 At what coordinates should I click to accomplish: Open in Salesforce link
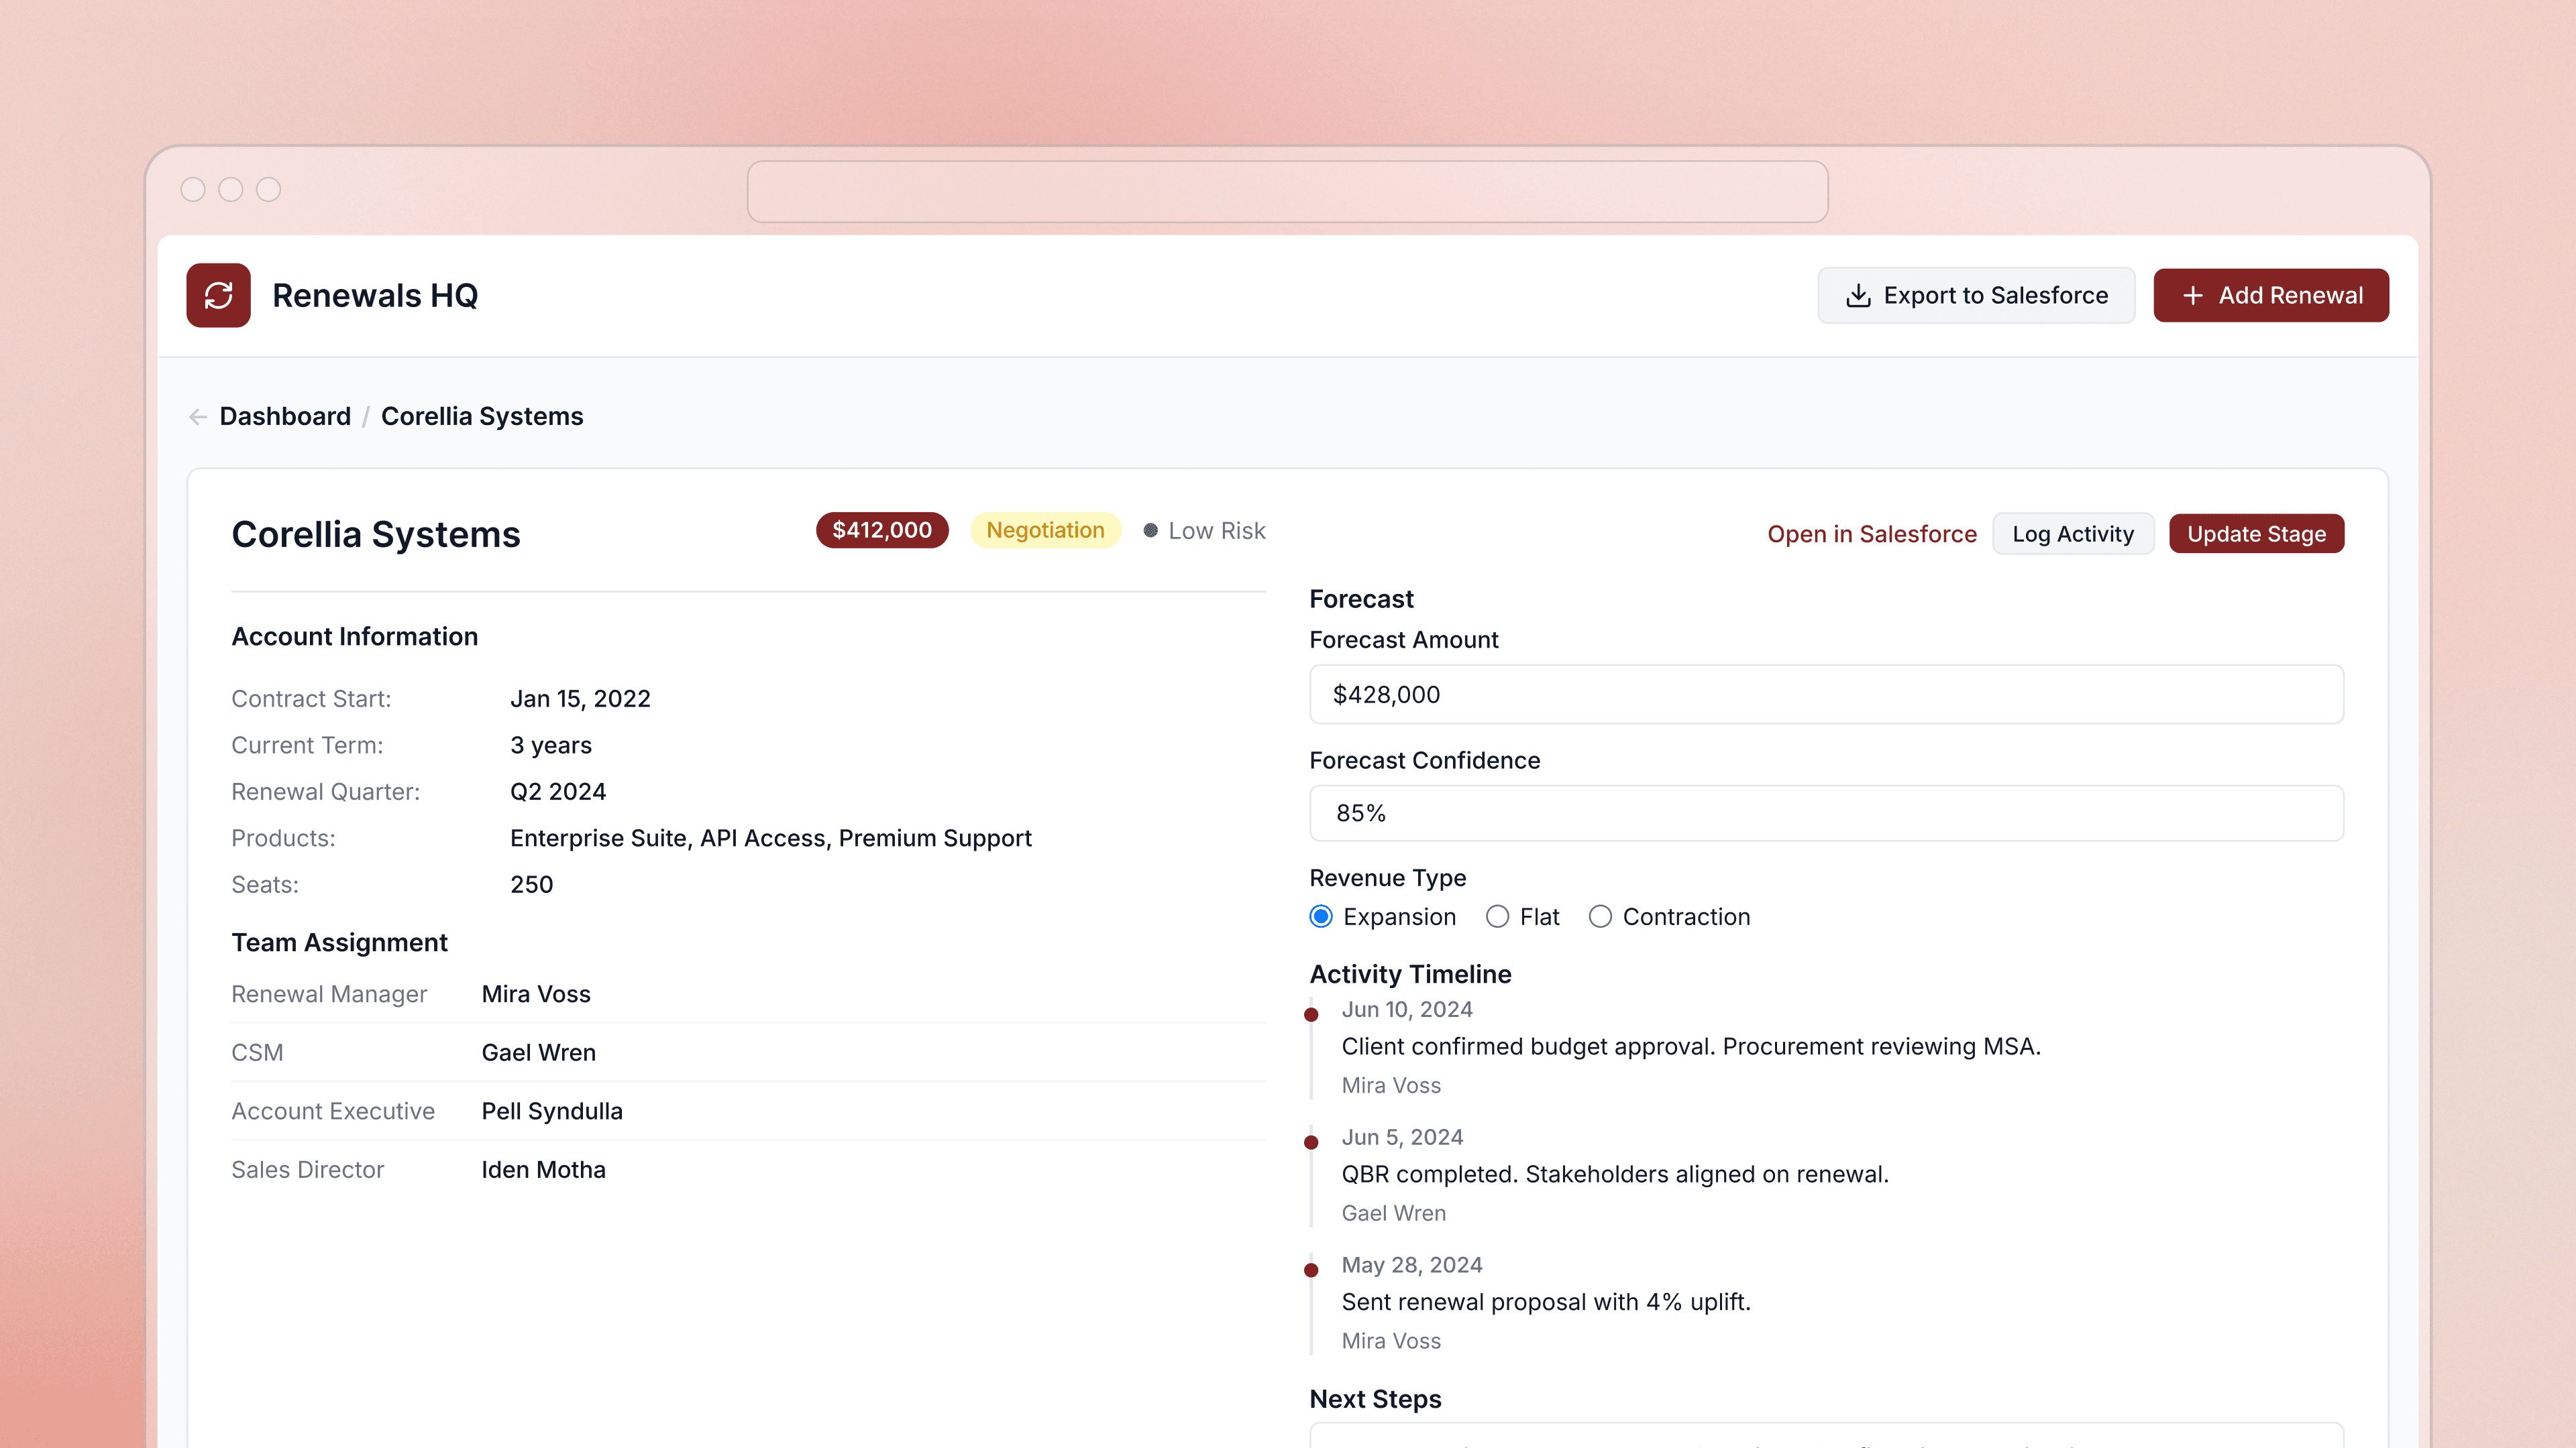pyautogui.click(x=1871, y=534)
